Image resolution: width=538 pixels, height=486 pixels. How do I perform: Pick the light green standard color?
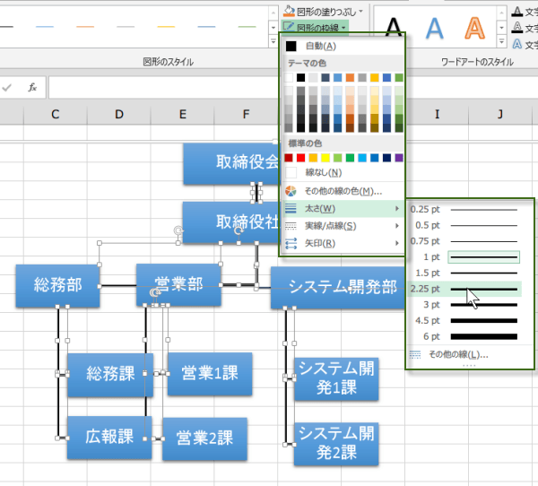(x=338, y=158)
